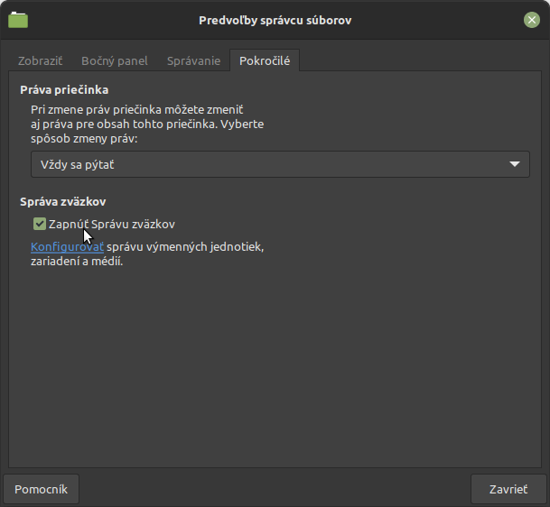The image size is (550, 507).
Task: Click the "zariadení a médií" text line
Action: pos(77,262)
